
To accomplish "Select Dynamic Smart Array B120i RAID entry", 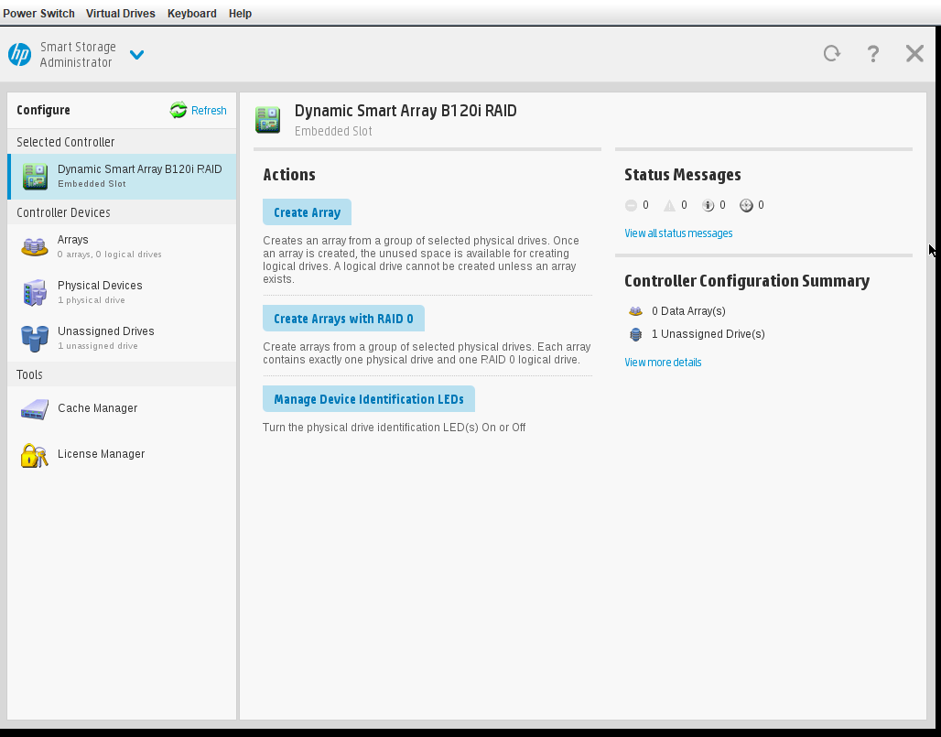I will coord(122,177).
